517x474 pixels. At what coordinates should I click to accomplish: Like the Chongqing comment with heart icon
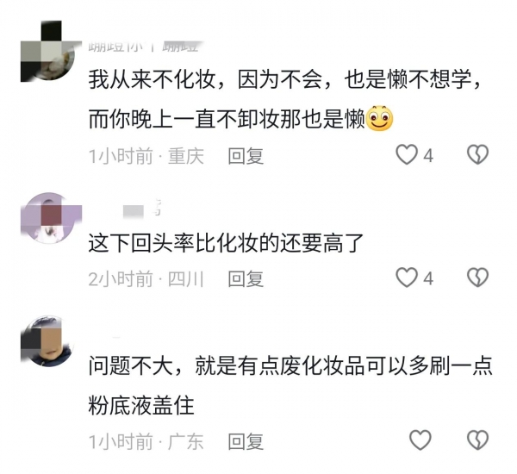point(407,155)
